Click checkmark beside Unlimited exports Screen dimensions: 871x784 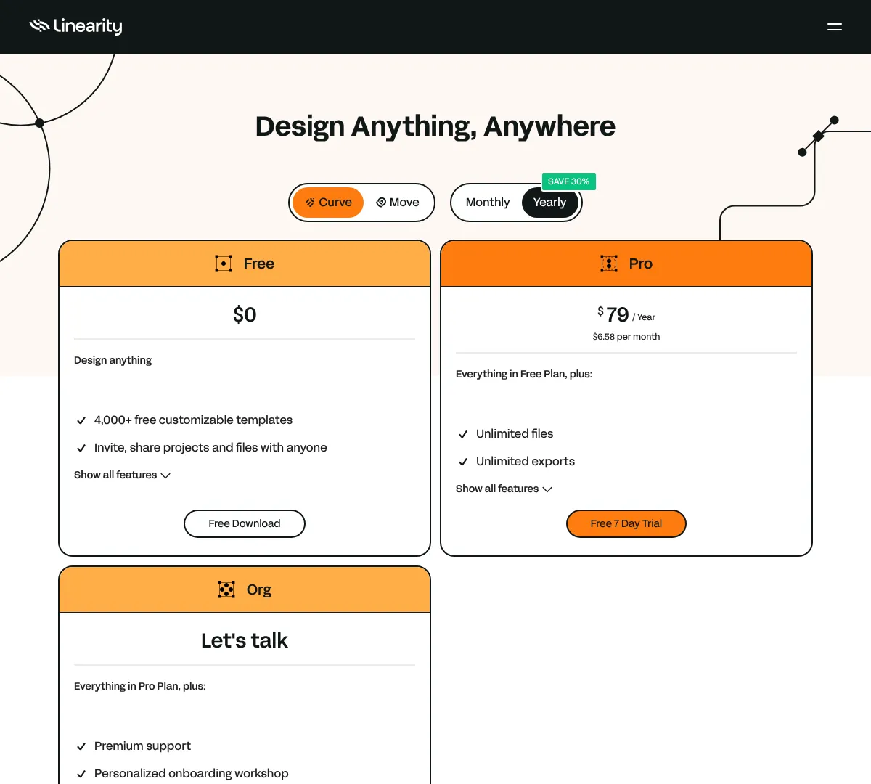(x=463, y=462)
